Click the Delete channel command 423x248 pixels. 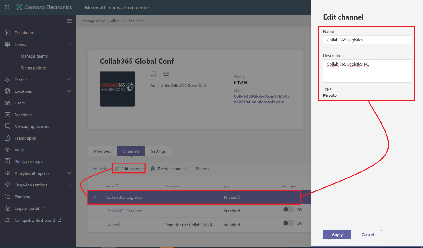click(x=168, y=169)
